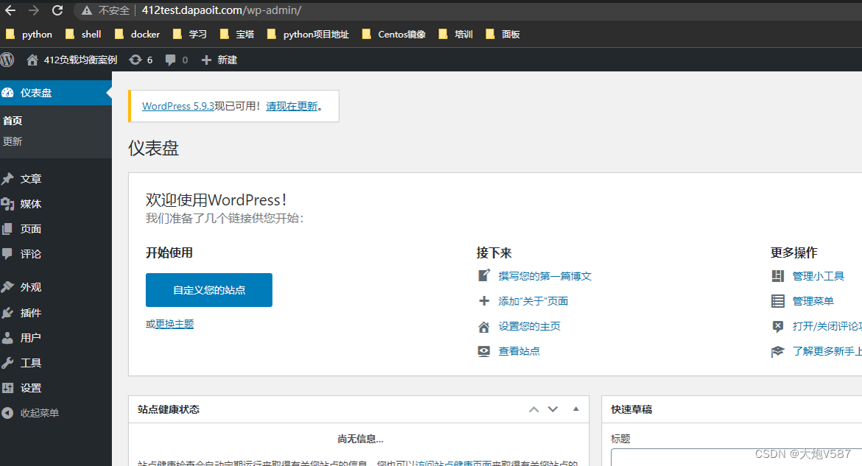Open the 更新 submenu item
This screenshot has height=466, width=862.
pyautogui.click(x=13, y=141)
